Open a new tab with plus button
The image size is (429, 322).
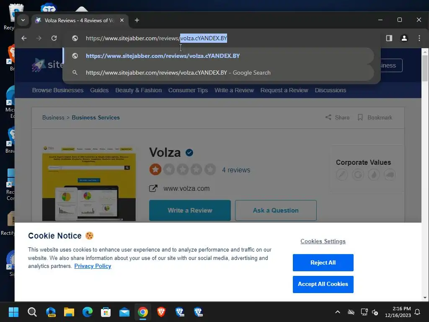pyautogui.click(x=137, y=20)
